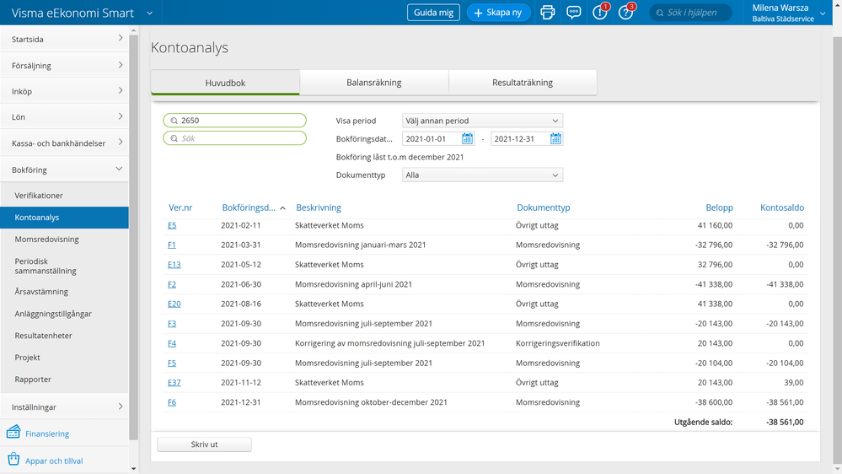Screen dimensions: 842x474
Task: Select Kontoanalys in sidebar
Action: pos(64,217)
